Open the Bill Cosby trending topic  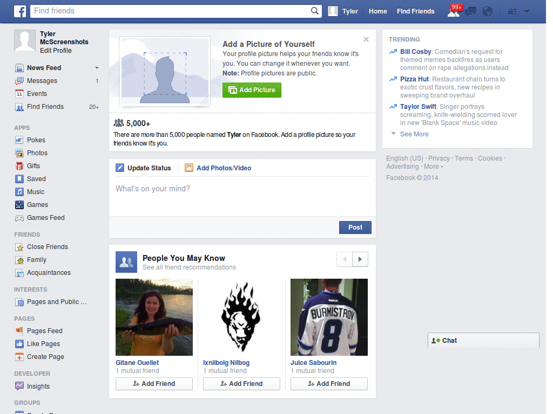tap(415, 52)
